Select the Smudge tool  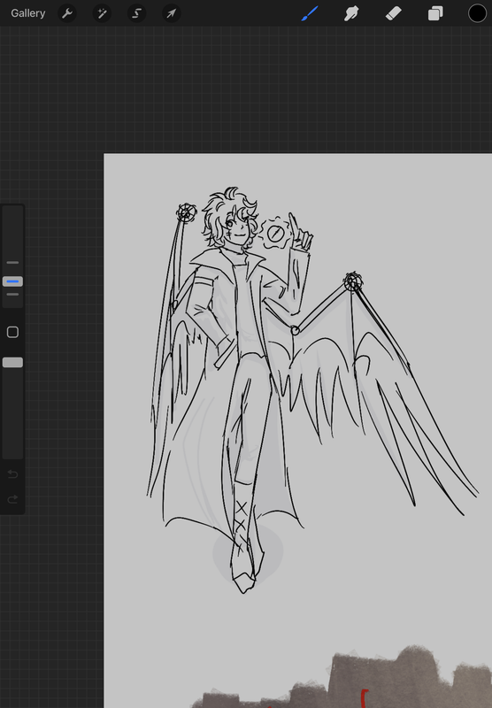[x=351, y=13]
